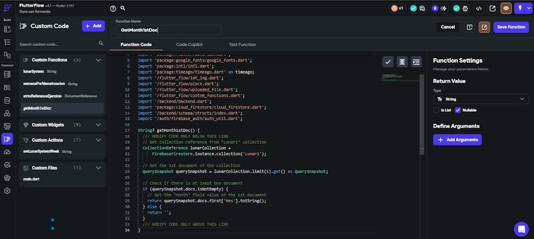534x239 pixels.
Task: Click the Add Arguments button
Action: pyautogui.click(x=457, y=139)
